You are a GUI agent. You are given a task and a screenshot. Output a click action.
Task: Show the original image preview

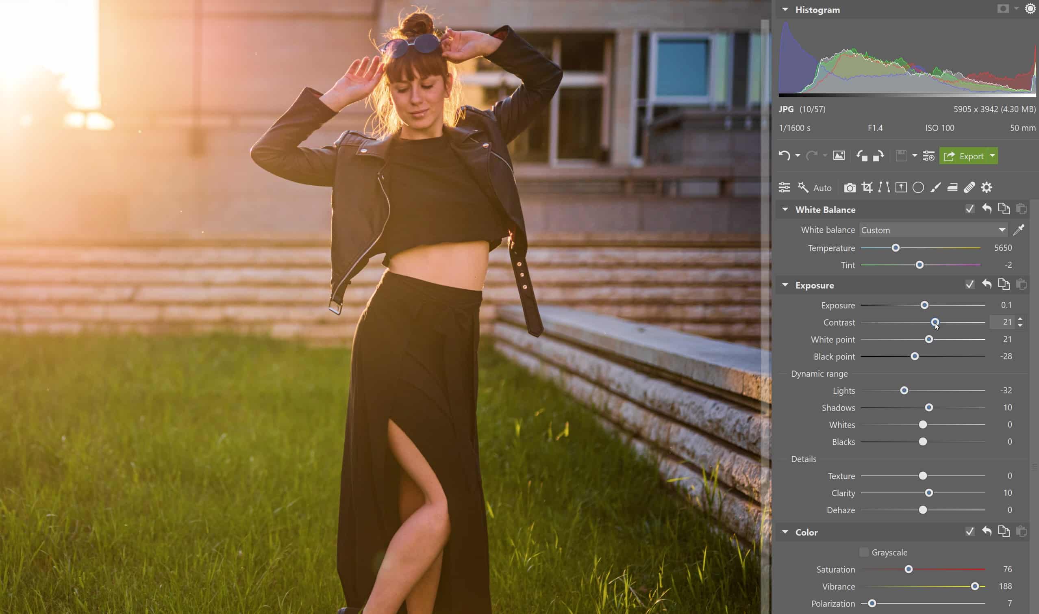(x=839, y=156)
